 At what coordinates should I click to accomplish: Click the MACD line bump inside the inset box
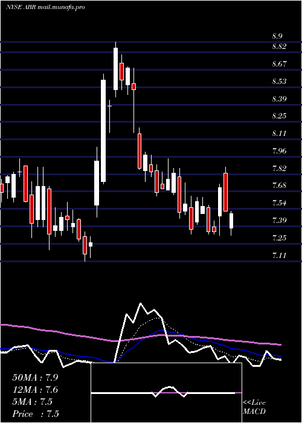pyautogui.click(x=169, y=392)
